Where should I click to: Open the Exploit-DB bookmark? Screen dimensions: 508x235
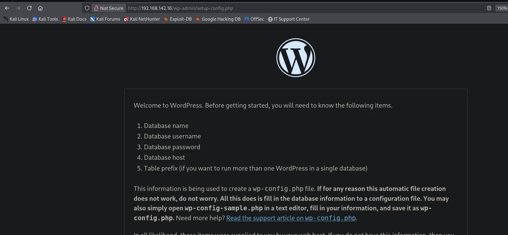178,19
